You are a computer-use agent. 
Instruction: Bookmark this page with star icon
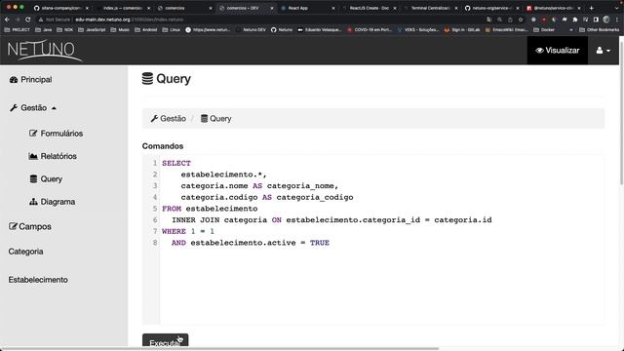coord(520,19)
